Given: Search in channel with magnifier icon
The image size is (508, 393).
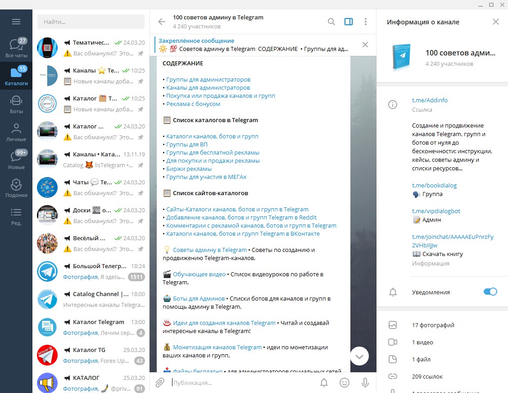Looking at the screenshot, I should [331, 22].
